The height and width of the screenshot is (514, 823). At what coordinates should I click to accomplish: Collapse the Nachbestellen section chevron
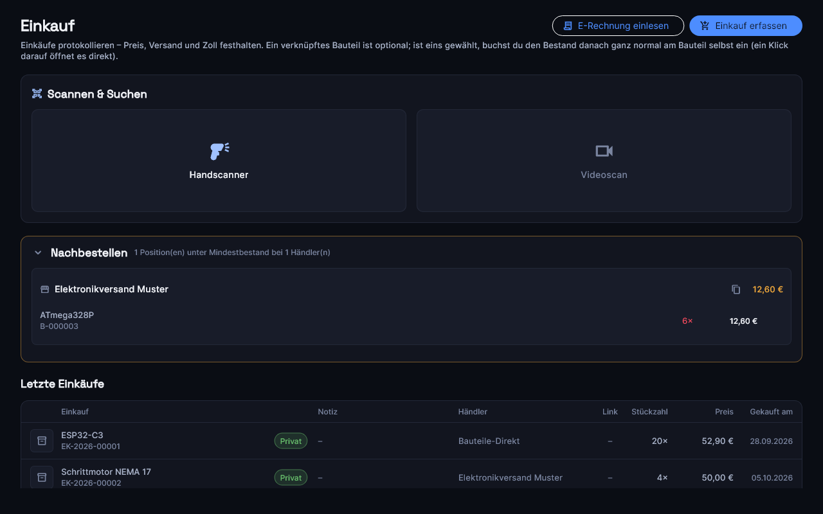[38, 253]
